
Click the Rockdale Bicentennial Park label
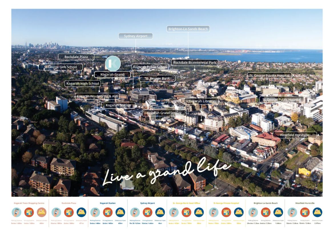[195, 62]
